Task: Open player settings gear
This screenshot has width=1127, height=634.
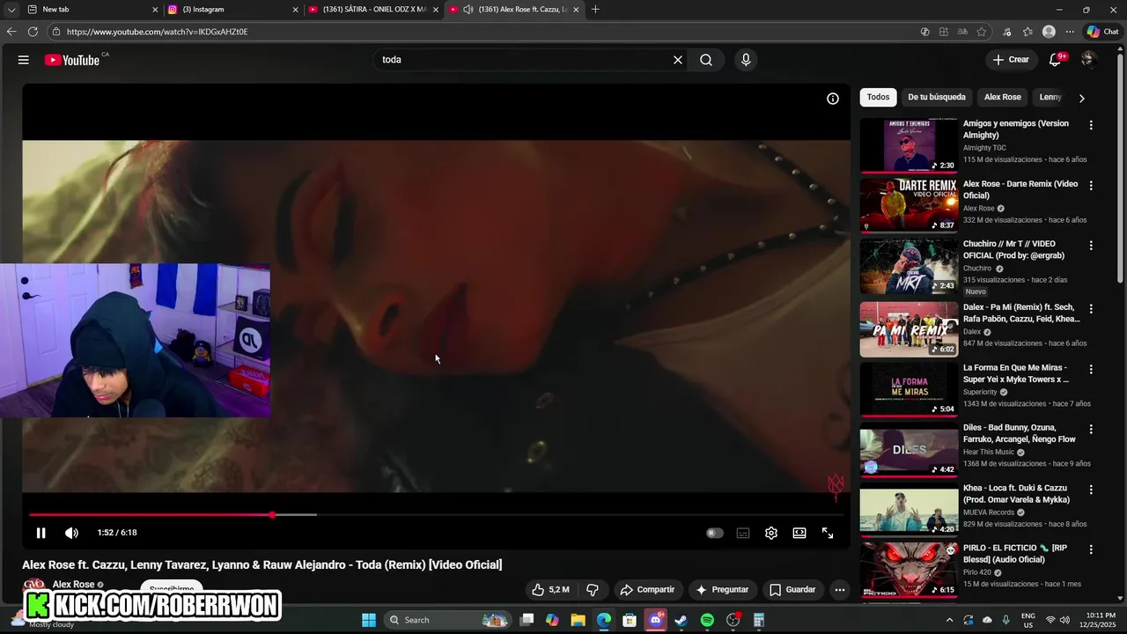Action: pos(771,533)
